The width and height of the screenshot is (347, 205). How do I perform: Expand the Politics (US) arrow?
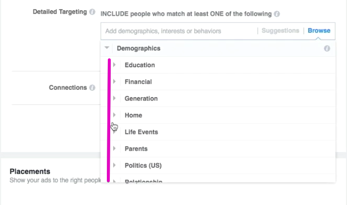point(114,165)
